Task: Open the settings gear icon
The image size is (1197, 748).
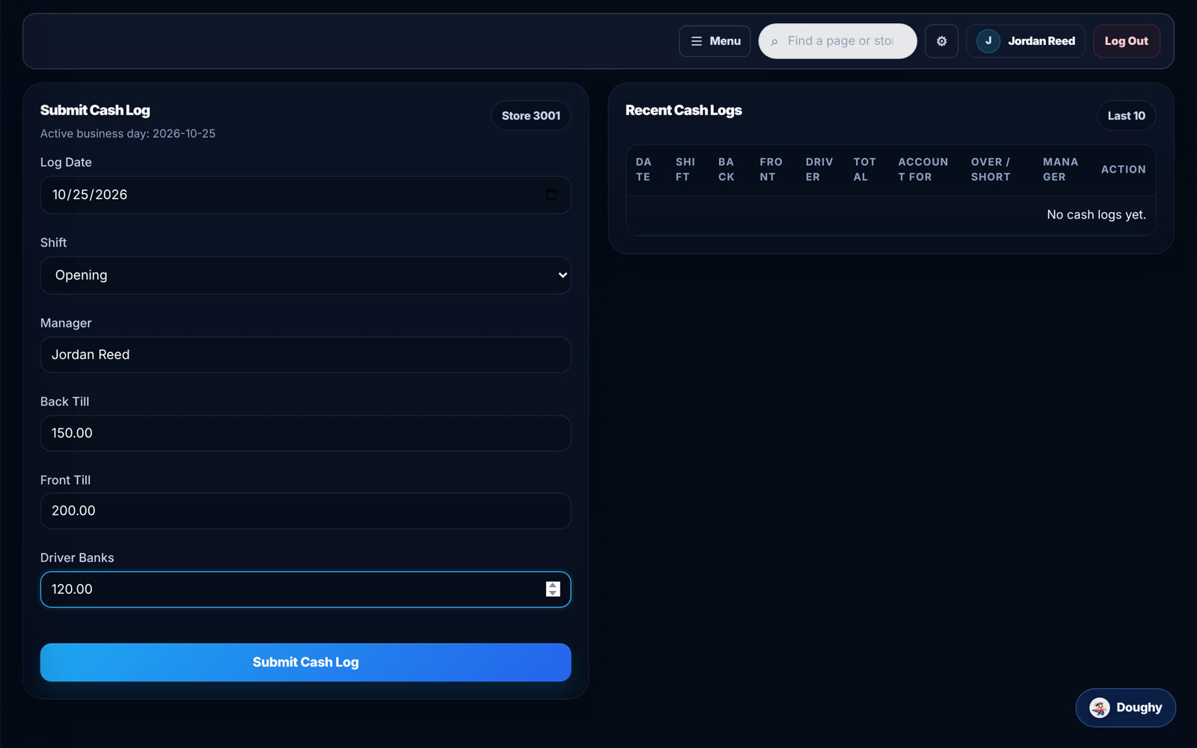Action: [941, 41]
